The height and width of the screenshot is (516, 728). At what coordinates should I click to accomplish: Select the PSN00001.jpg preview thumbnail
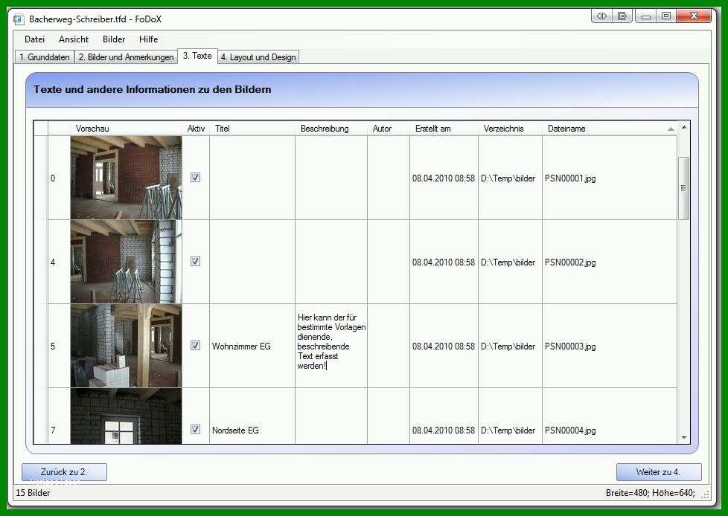click(127, 178)
